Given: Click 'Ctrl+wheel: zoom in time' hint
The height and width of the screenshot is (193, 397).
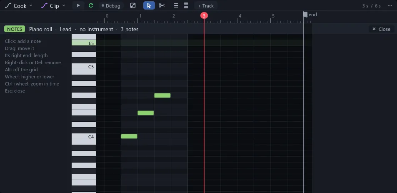Looking at the screenshot, I should pyautogui.click(x=32, y=84).
